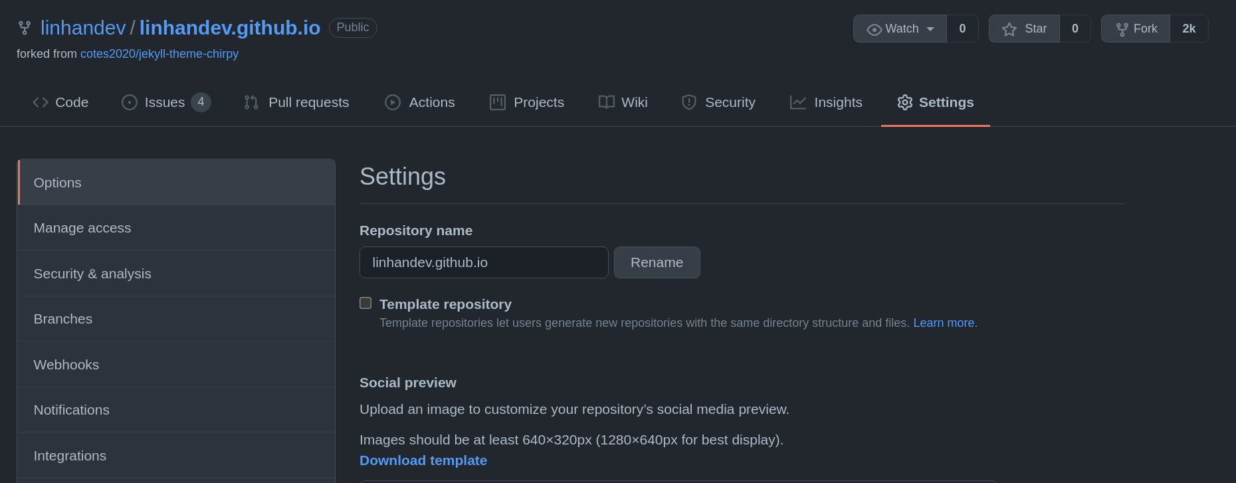Image resolution: width=1236 pixels, height=483 pixels.
Task: Open the cotes2020/jekyll-theme-chirpy parent repo link
Action: pos(159,54)
